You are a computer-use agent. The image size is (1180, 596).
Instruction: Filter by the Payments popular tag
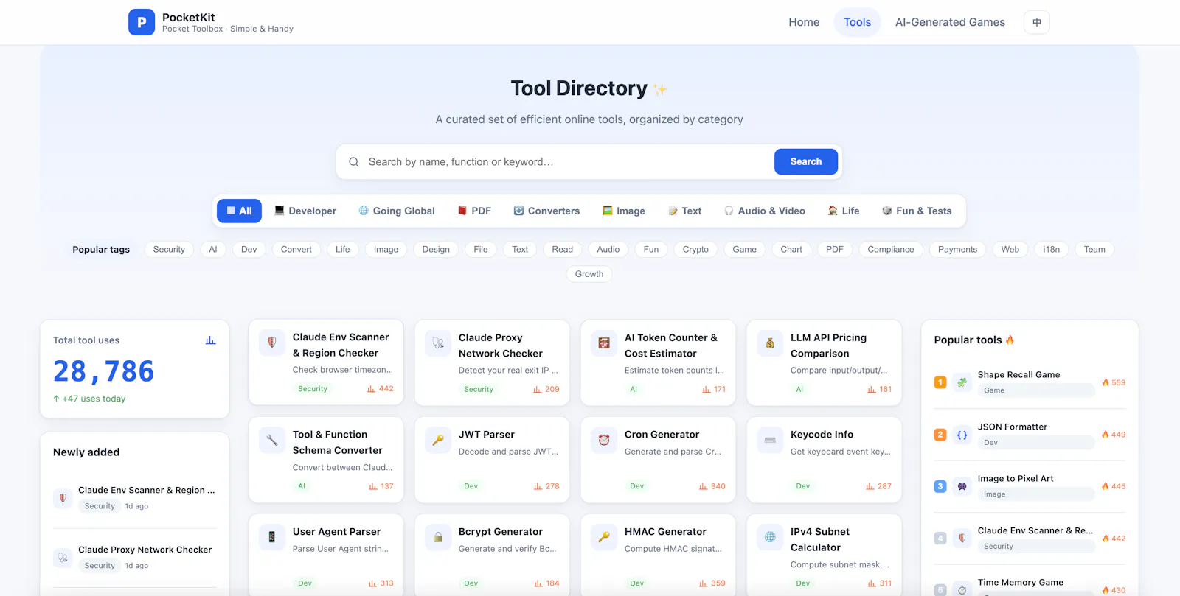tap(958, 249)
